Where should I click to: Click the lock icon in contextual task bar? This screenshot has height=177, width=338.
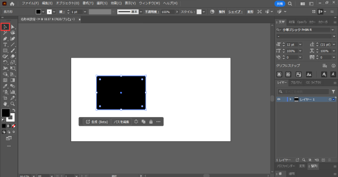tap(151, 122)
